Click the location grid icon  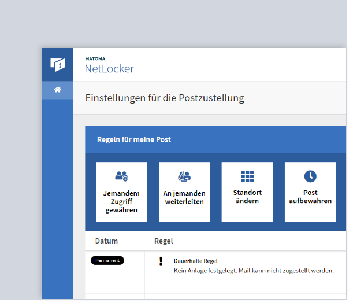pos(247,176)
